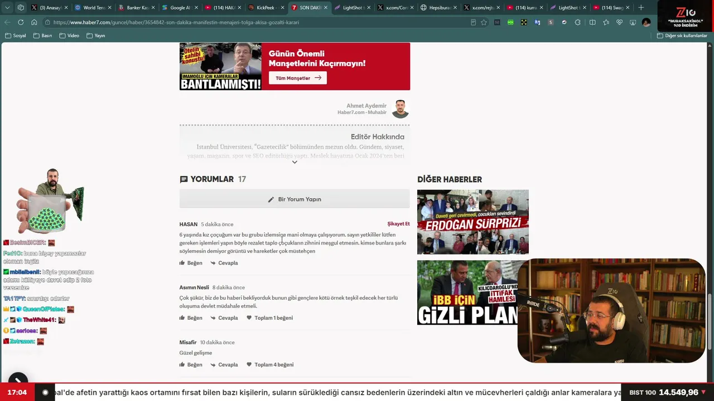The width and height of the screenshot is (714, 401).
Task: Reply to Misafir's comment
Action: (x=224, y=365)
